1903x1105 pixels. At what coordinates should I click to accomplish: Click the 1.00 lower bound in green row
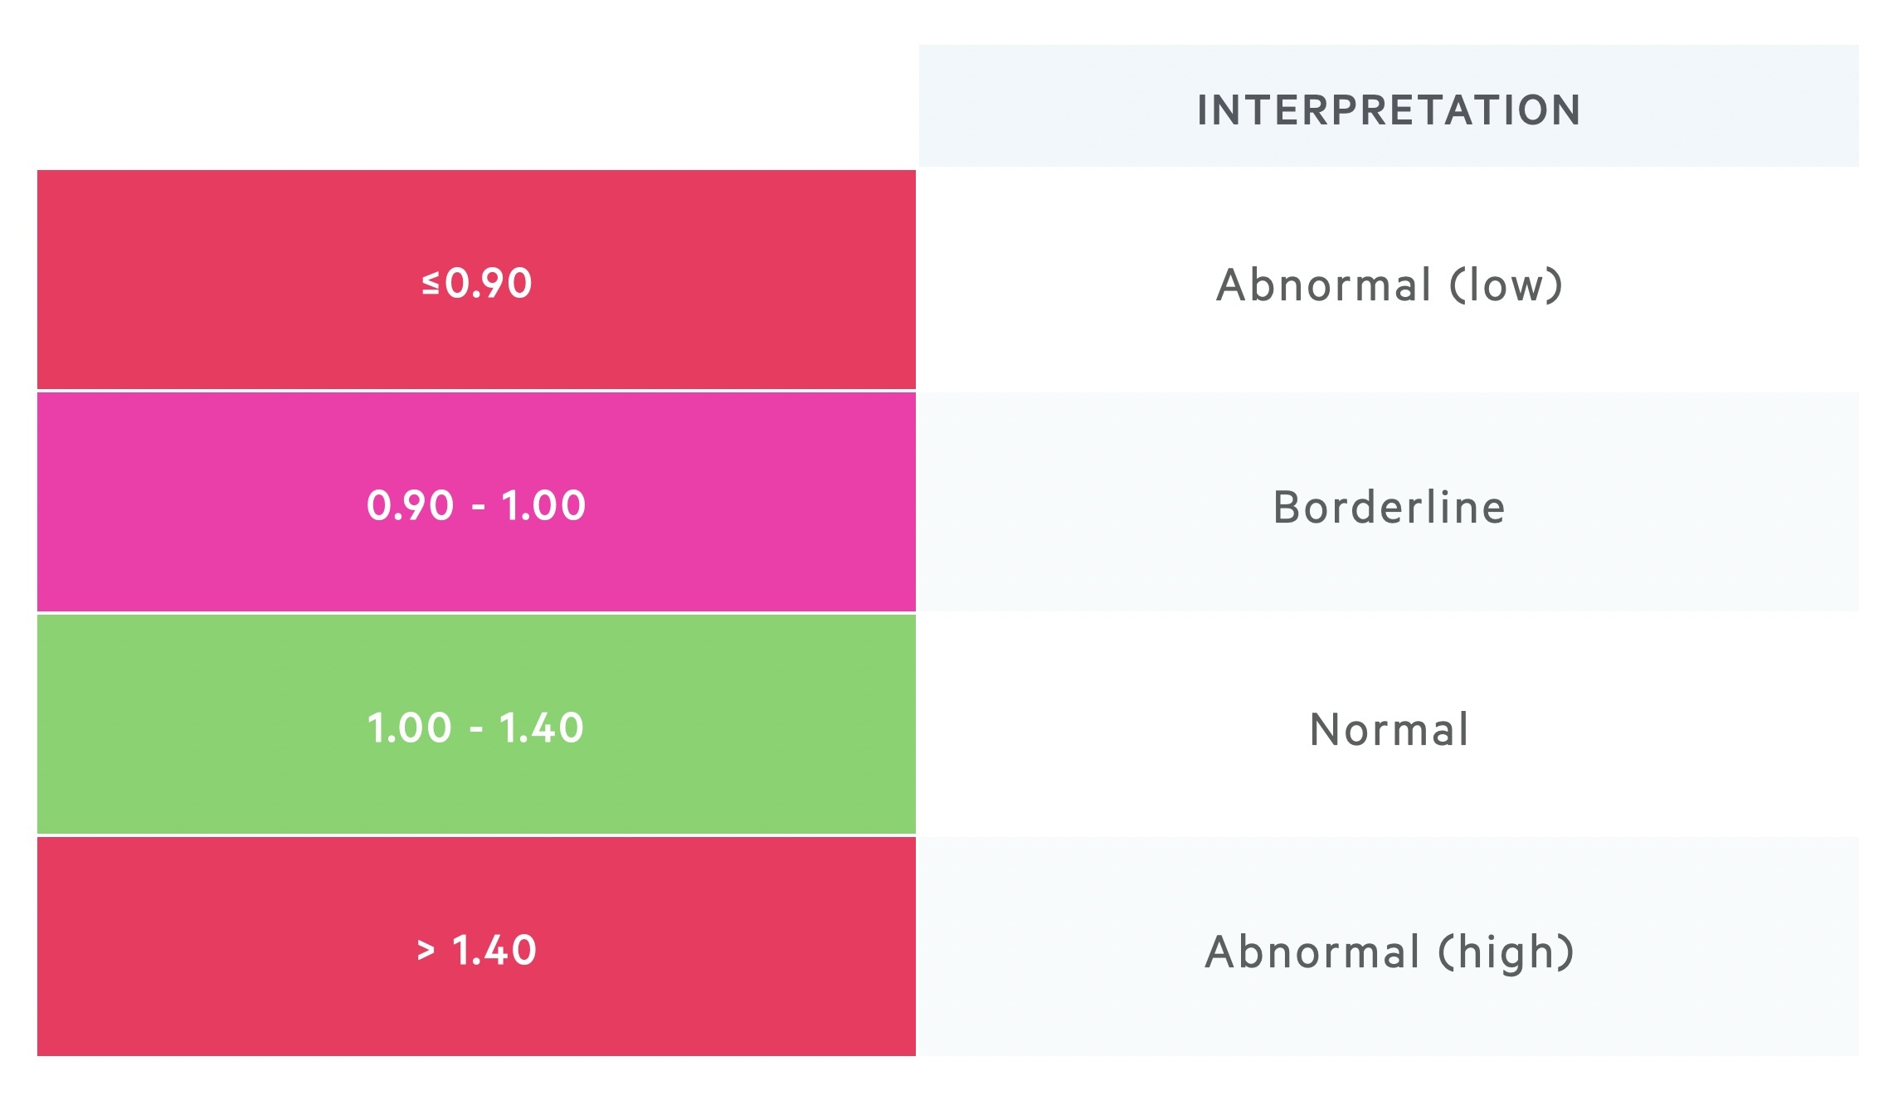(x=410, y=728)
